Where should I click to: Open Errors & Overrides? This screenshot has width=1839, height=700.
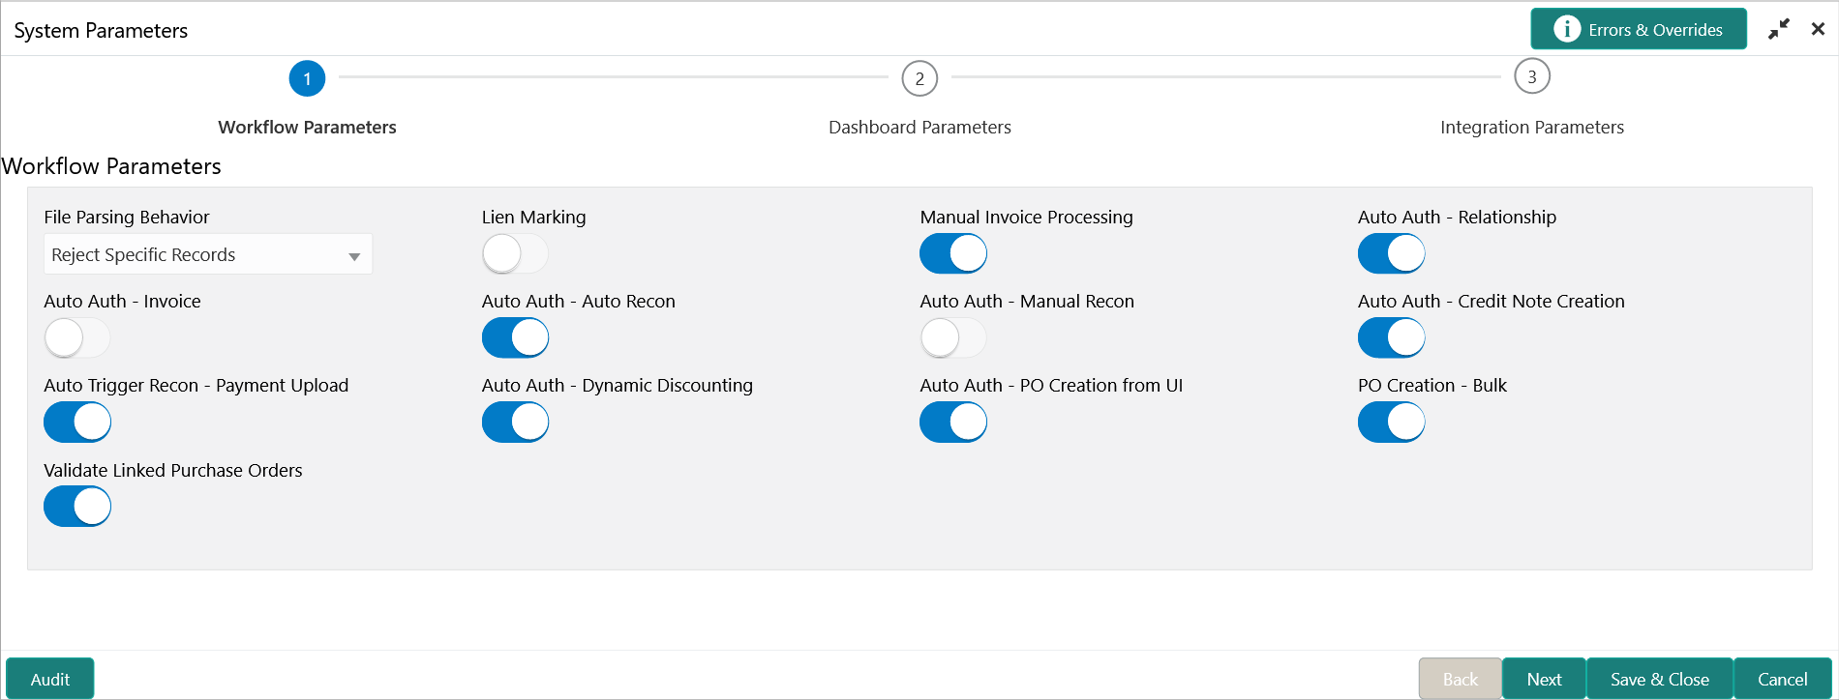coord(1639,29)
